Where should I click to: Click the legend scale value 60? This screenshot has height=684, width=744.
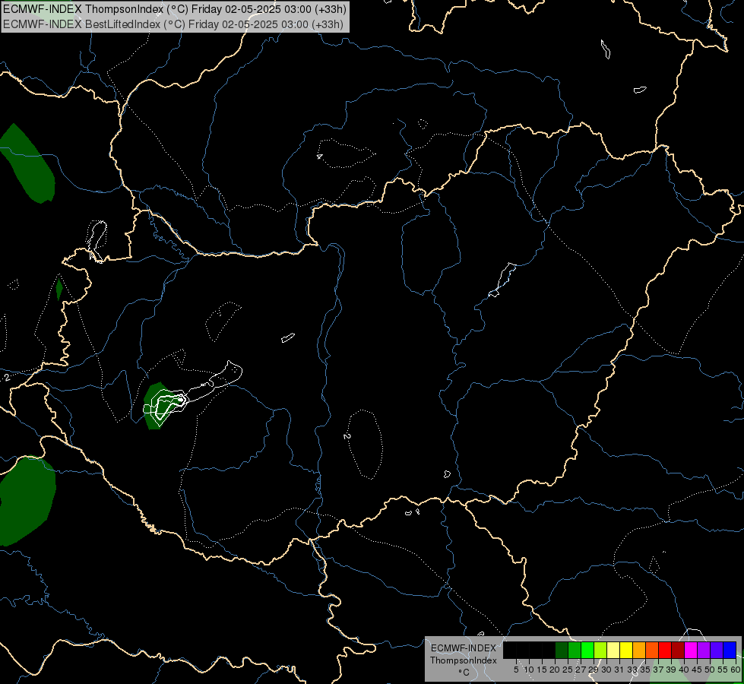click(736, 670)
